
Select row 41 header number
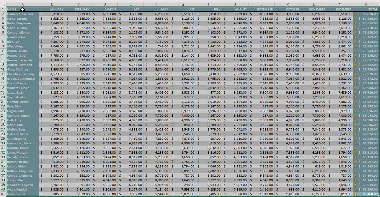pos(3,194)
